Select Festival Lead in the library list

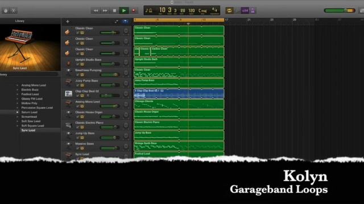pos(30,94)
